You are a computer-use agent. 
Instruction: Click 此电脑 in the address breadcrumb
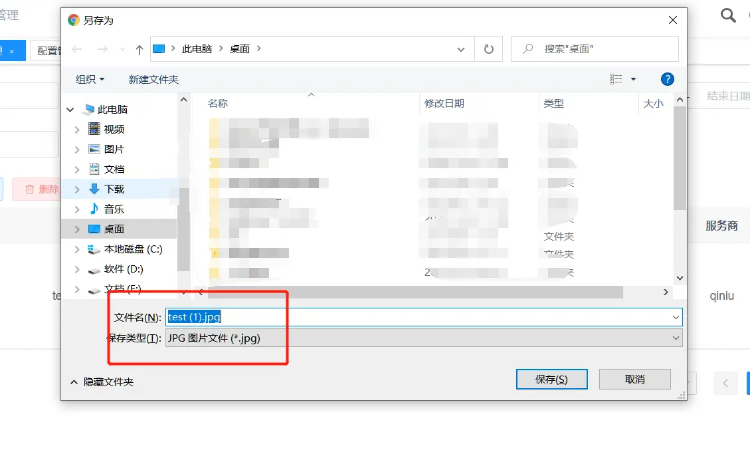click(197, 49)
